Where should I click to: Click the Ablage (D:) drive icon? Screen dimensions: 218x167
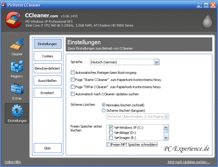click(116, 133)
